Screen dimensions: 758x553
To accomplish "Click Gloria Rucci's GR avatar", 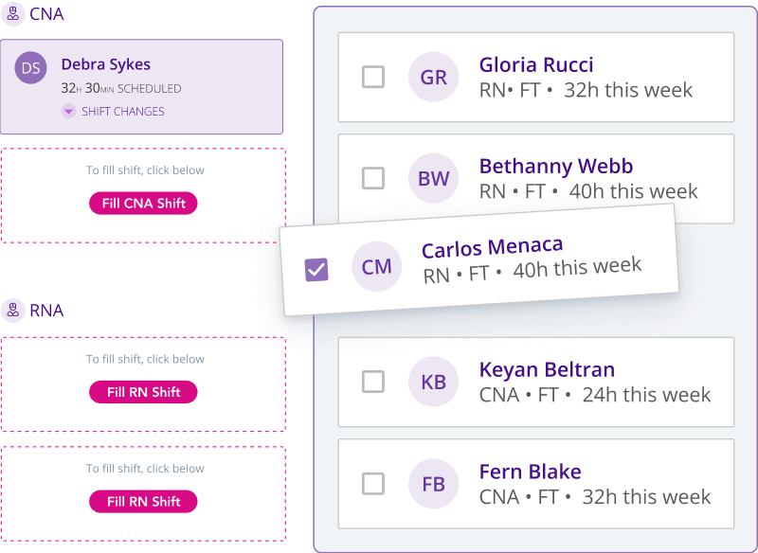I will pyautogui.click(x=433, y=78).
